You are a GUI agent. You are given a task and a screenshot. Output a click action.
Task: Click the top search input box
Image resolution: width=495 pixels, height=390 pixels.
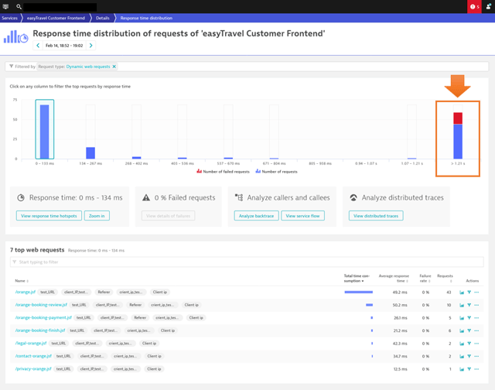point(60,7)
